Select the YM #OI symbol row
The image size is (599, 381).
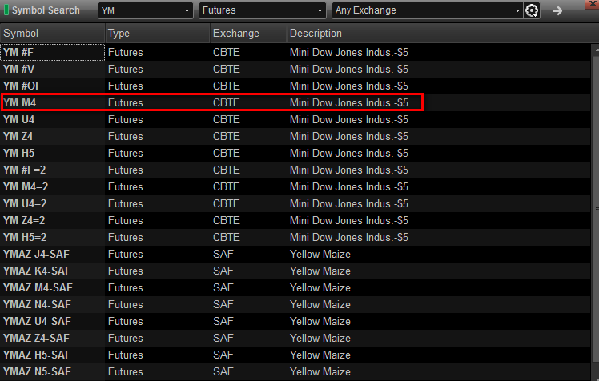(x=295, y=86)
